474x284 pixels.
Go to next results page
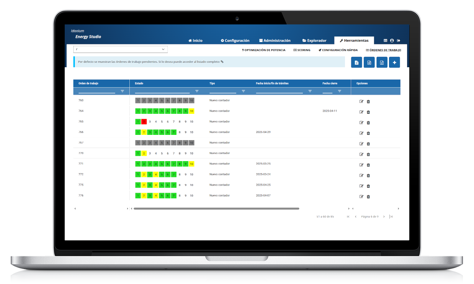[384, 217]
